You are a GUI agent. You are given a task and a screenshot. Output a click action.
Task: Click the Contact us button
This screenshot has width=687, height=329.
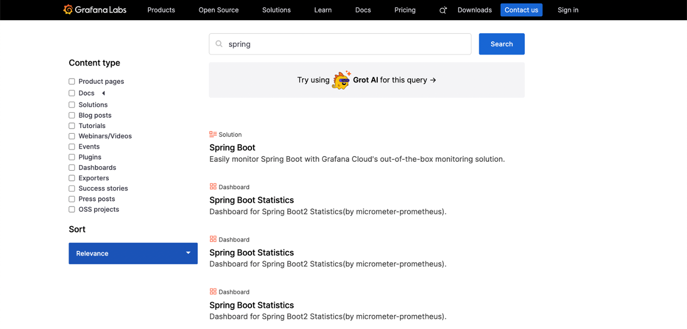521,10
